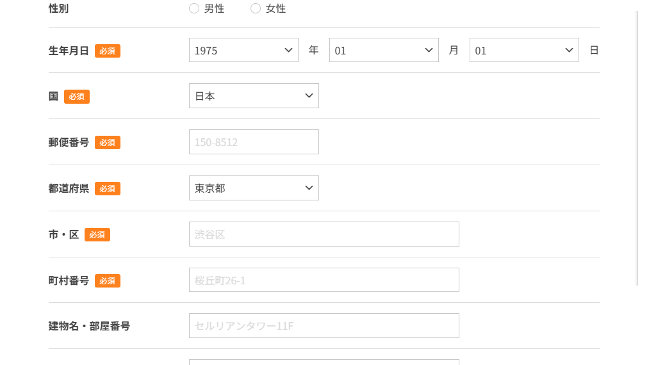Click the 町村番号 input with 桜丘町26-1 placeholder
This screenshot has width=649, height=365.
point(324,280)
